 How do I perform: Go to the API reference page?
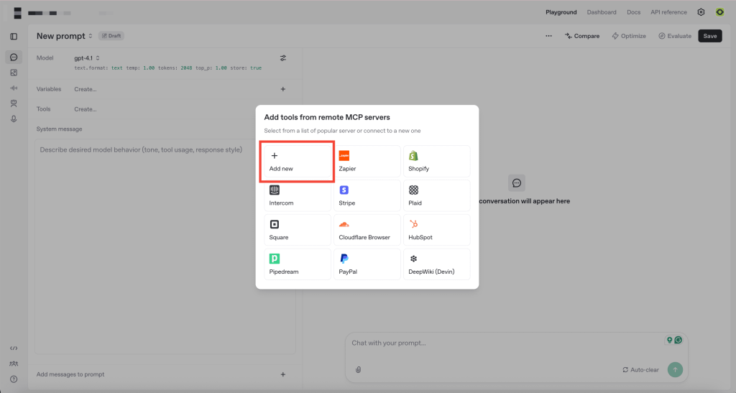[668, 12]
